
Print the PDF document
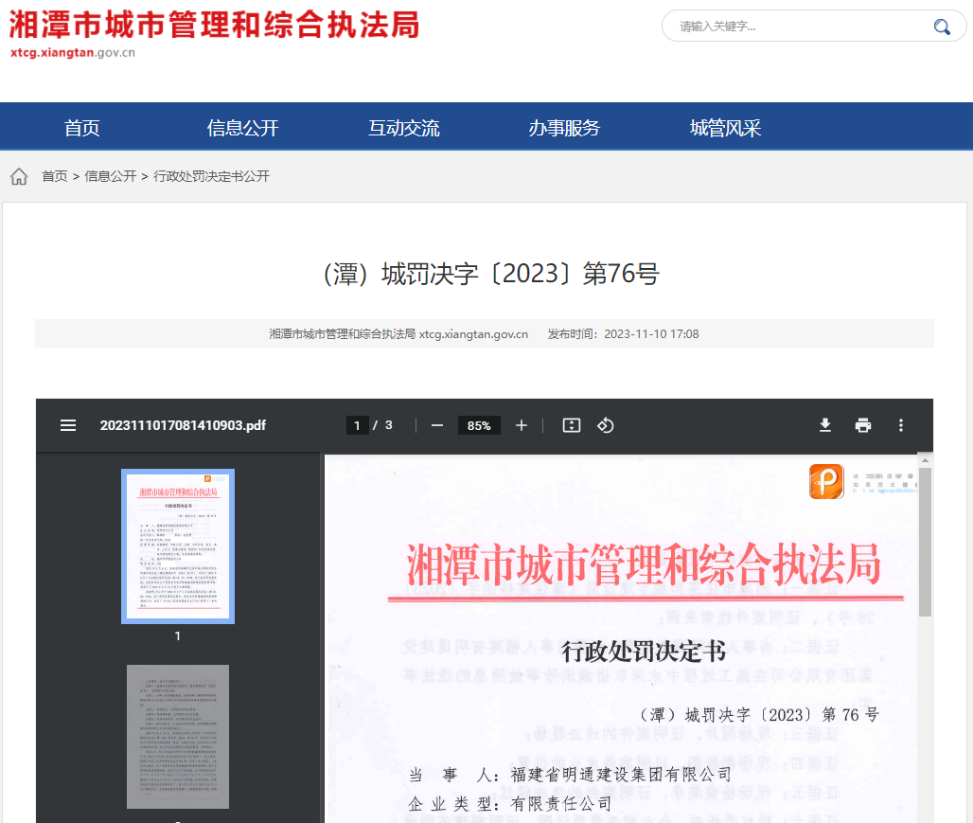pos(863,425)
